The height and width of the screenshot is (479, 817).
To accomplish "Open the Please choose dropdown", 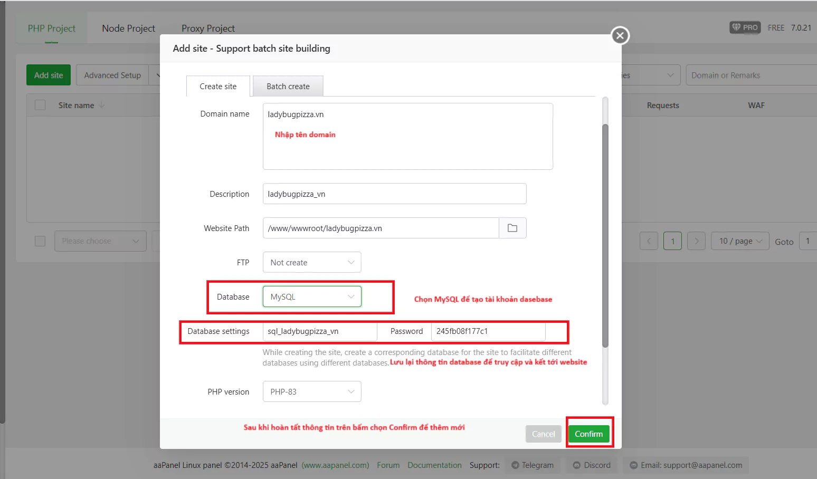I will click(100, 241).
